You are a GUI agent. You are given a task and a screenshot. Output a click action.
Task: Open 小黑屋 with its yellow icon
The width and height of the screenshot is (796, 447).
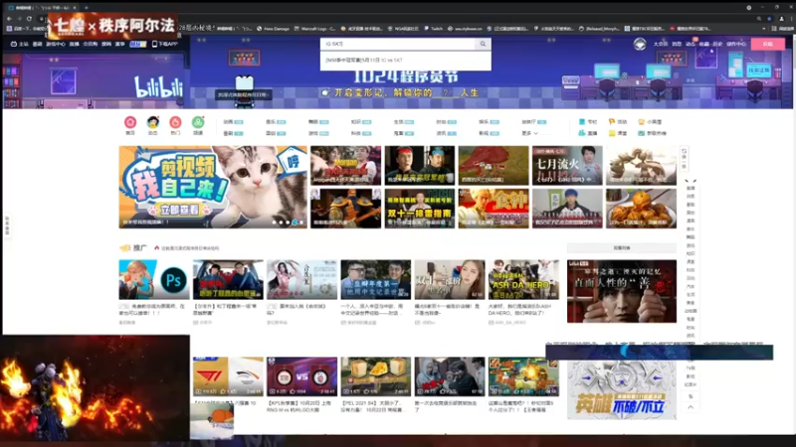(650, 121)
